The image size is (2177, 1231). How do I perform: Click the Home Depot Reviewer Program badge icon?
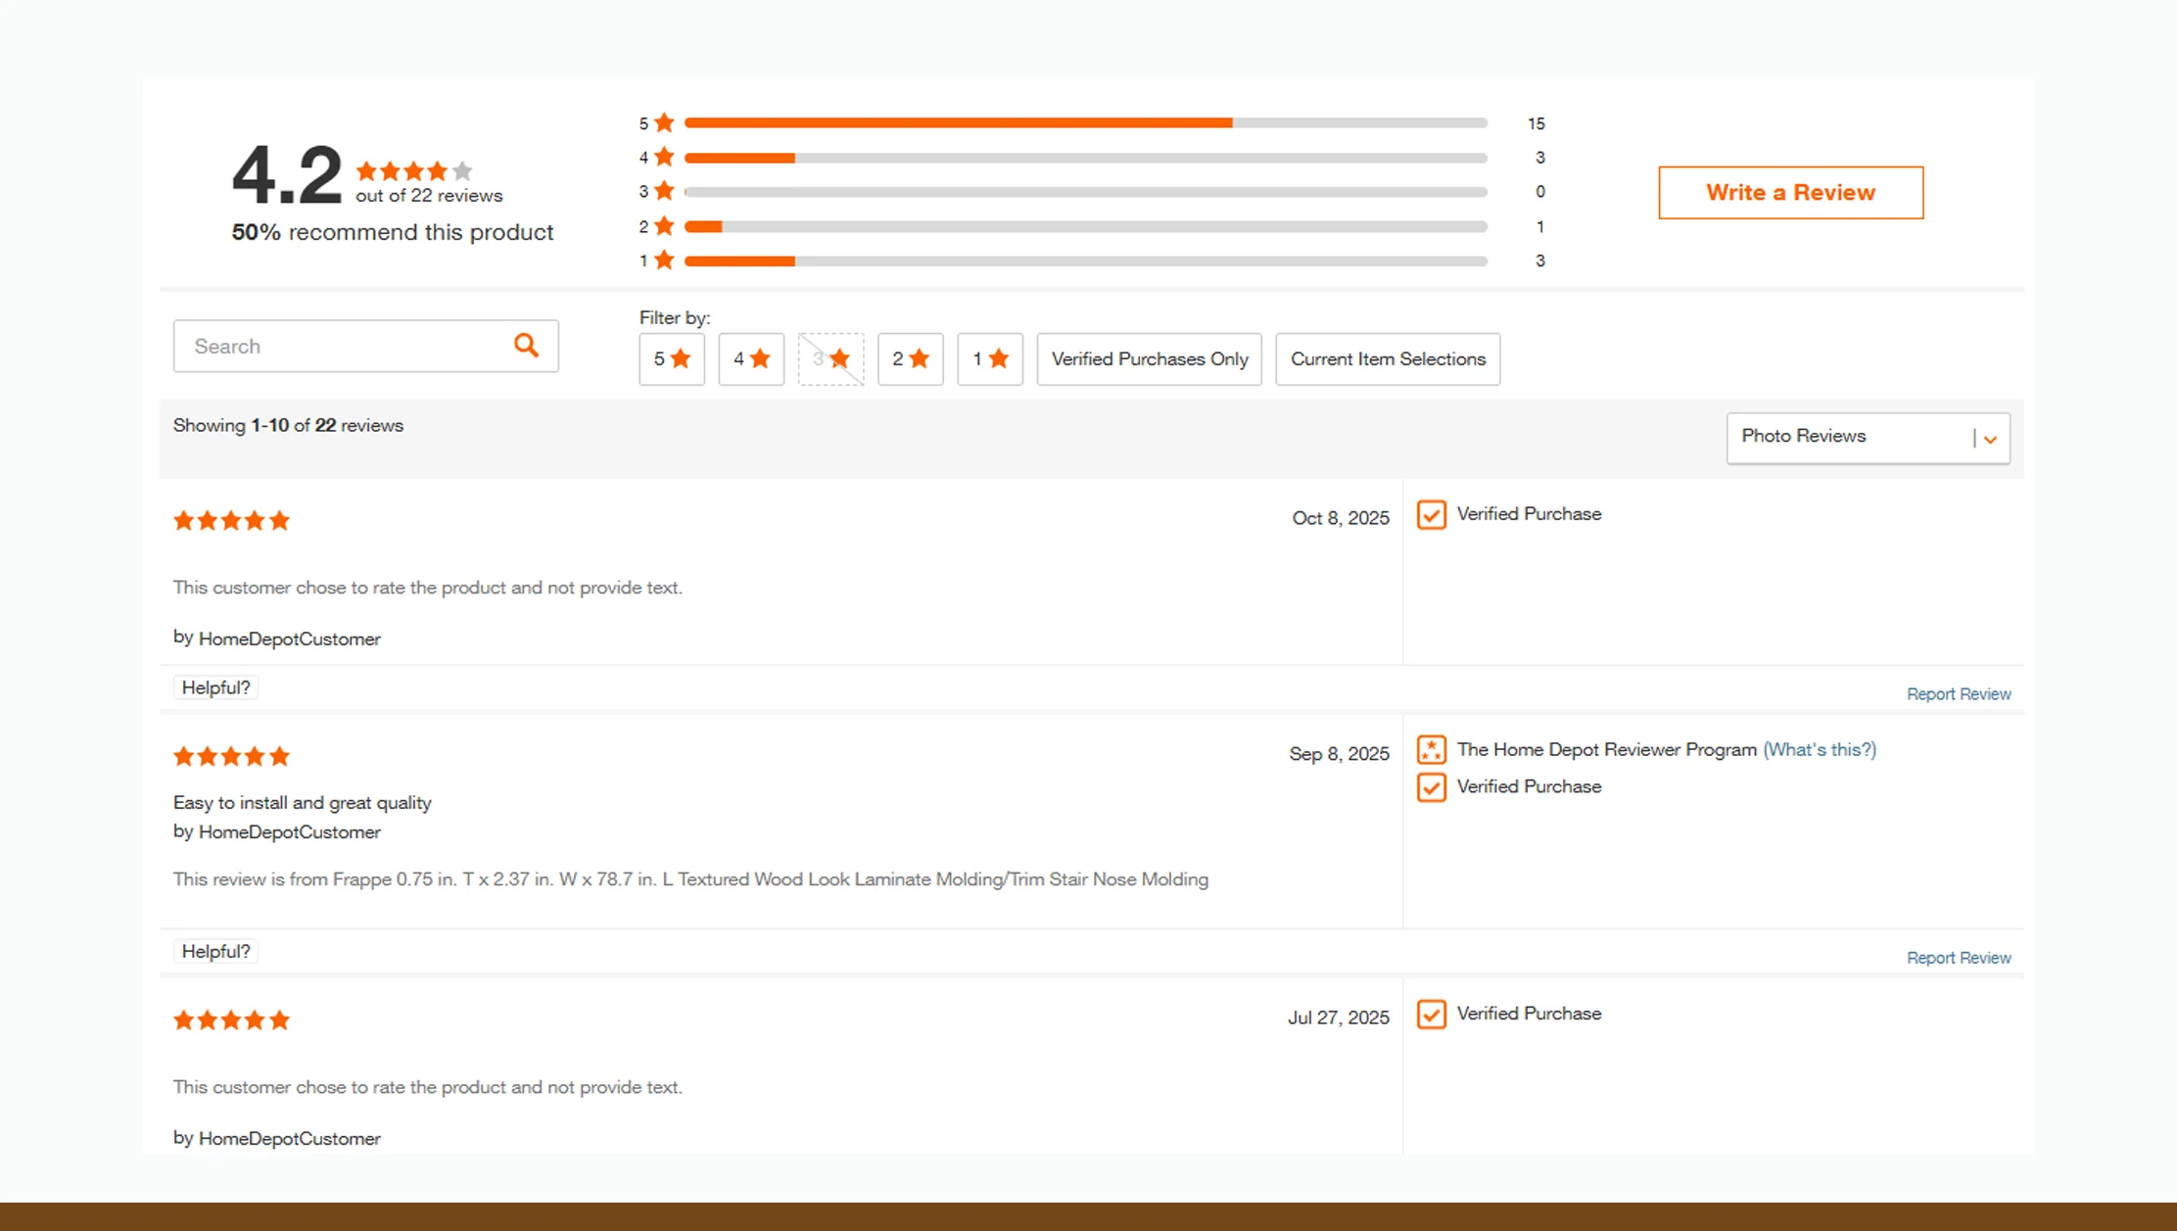1432,749
